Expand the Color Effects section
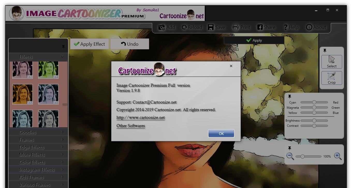Viewport: 352px width, 188px height. click(x=38, y=162)
